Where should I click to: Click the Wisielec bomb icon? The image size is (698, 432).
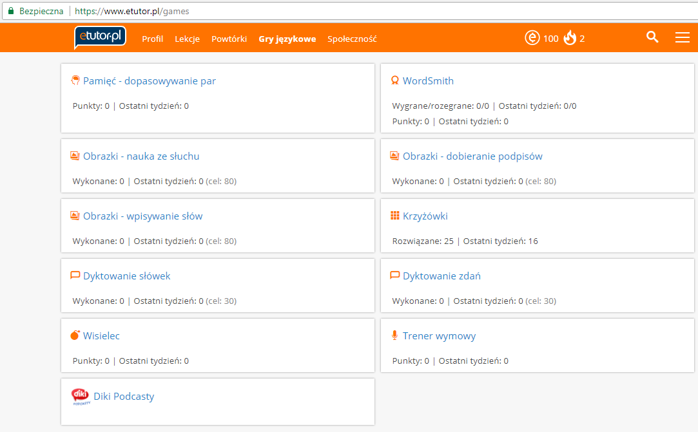[75, 335]
